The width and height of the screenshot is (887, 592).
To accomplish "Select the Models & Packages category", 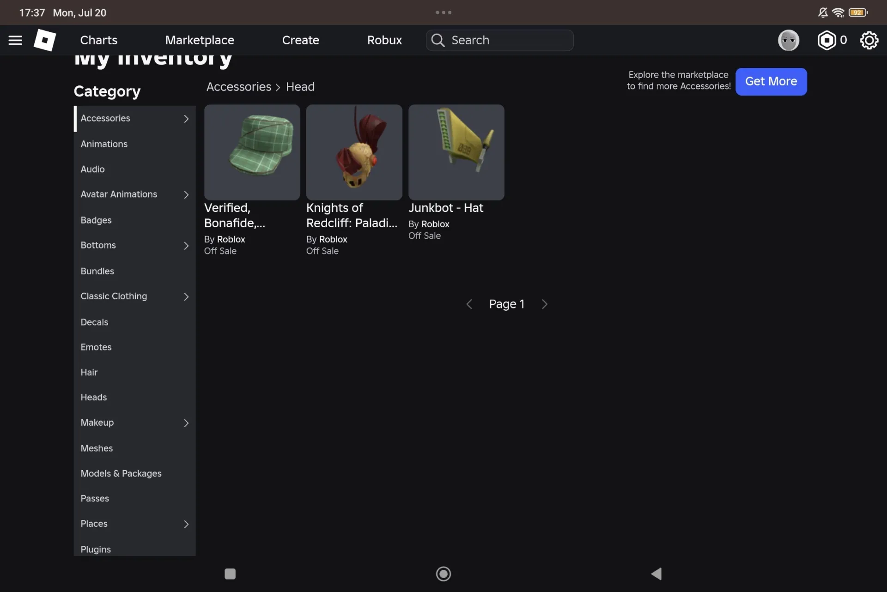I will point(134,473).
